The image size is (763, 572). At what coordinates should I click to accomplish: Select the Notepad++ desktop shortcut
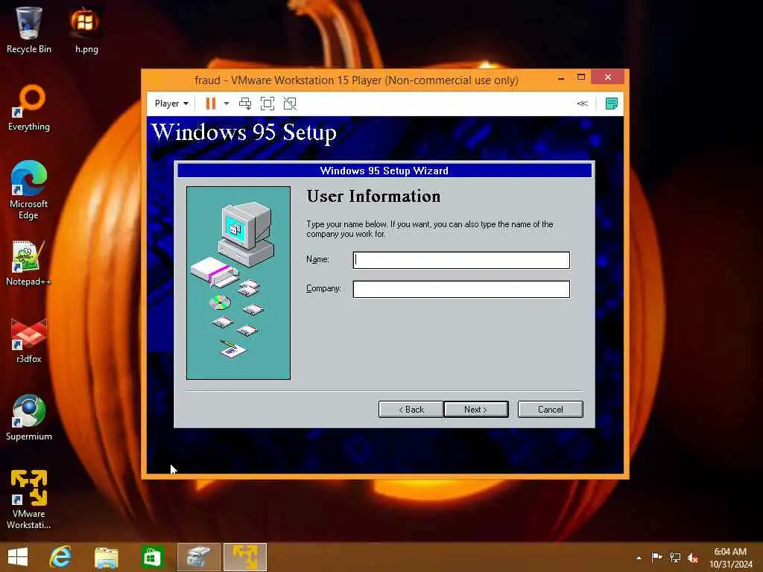click(x=29, y=263)
